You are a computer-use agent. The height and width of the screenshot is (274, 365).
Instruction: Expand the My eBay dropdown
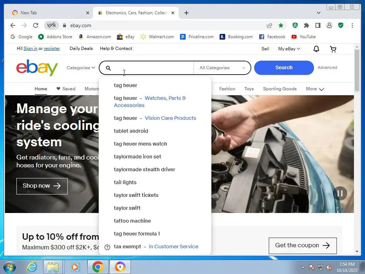tap(289, 49)
